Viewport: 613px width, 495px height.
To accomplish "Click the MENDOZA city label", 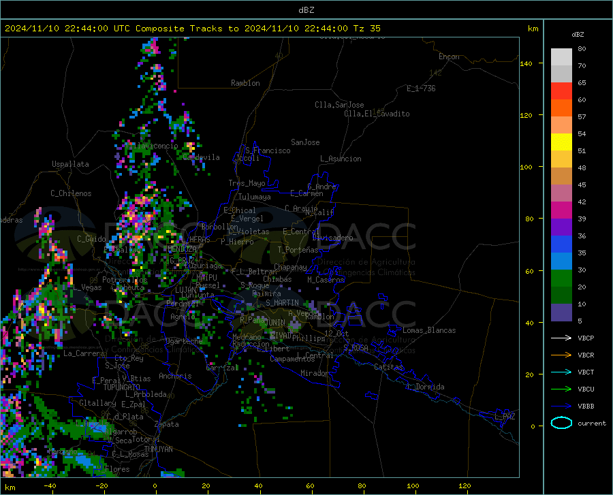I will (x=182, y=249).
